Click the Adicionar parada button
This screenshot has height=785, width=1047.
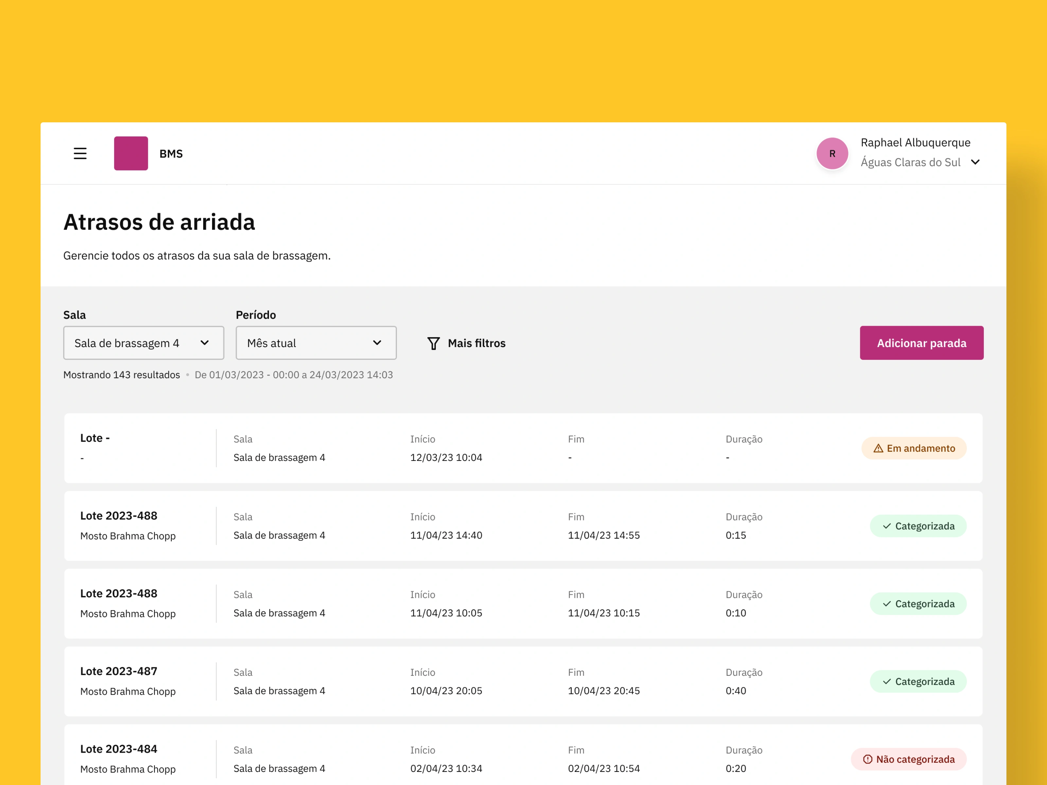coord(922,342)
